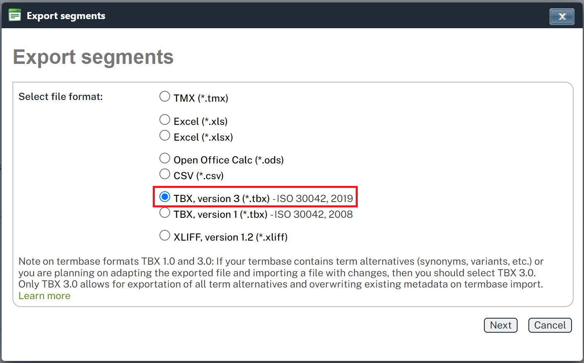Click the '-ISO 30042, 2019' text
The width and height of the screenshot is (584, 363).
[313, 199]
